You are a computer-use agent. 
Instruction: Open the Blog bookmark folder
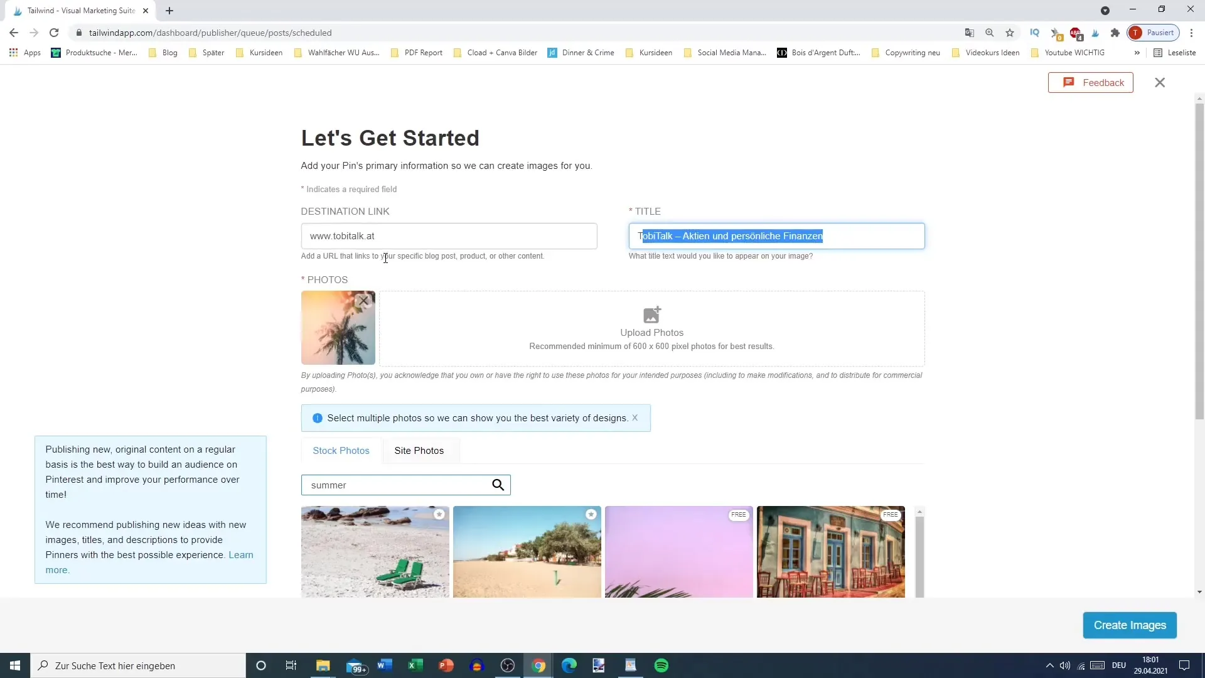click(x=163, y=53)
